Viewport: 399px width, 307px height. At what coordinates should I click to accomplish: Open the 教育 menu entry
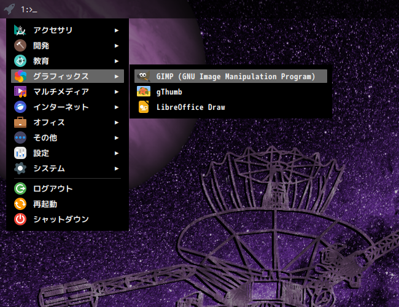coord(68,61)
